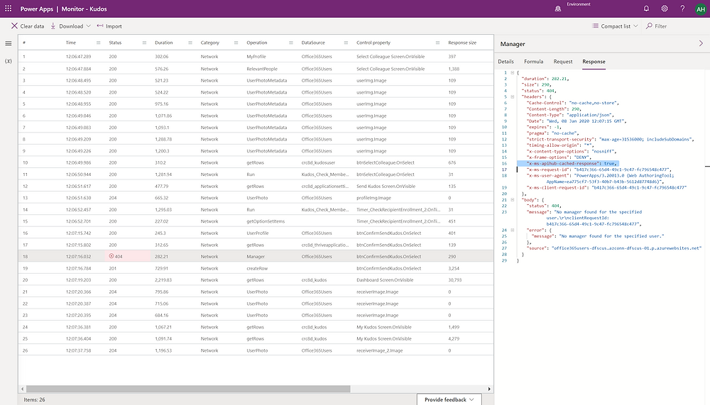Open the help question mark

[682, 9]
